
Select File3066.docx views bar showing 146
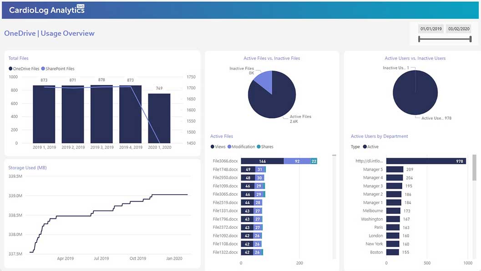[x=262, y=161]
